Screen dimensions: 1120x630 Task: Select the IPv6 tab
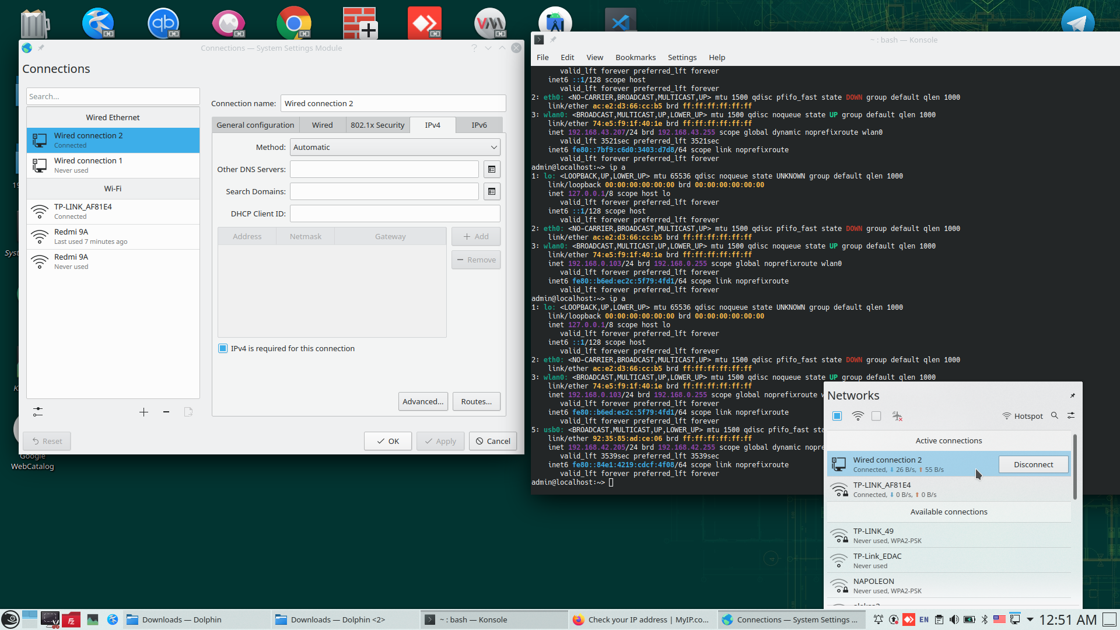click(479, 125)
